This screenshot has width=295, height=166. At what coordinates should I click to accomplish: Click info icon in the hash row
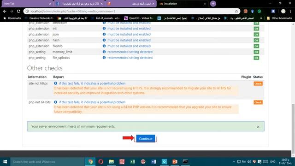coord(104,40)
